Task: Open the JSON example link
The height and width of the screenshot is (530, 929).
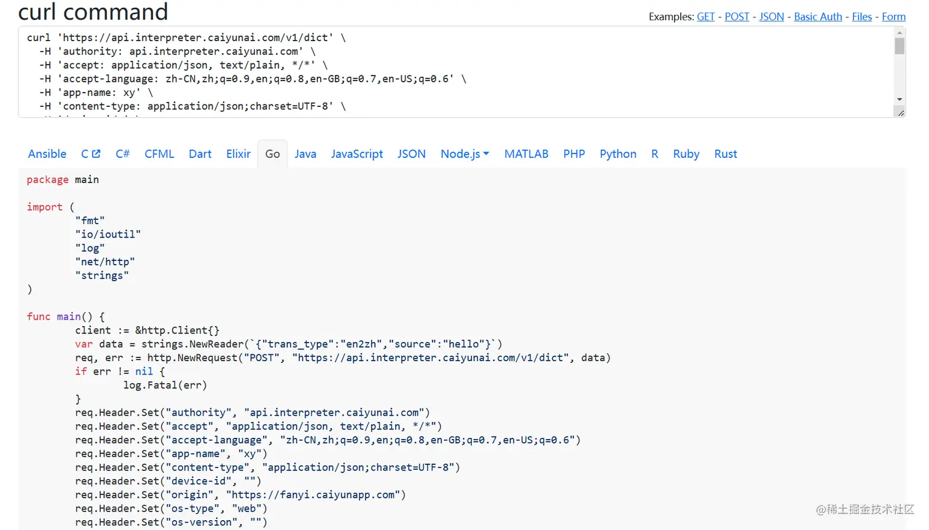Action: (772, 17)
